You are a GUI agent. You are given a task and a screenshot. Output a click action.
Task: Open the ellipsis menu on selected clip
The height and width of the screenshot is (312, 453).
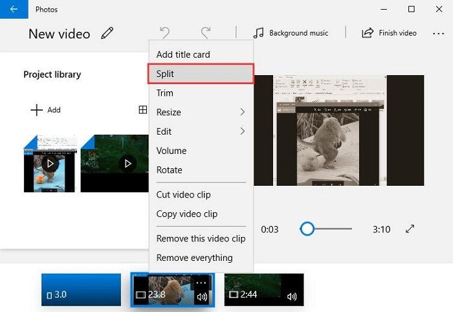coord(201,282)
